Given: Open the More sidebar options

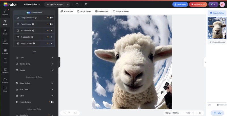Looking at the screenshot, I should pos(5,89).
